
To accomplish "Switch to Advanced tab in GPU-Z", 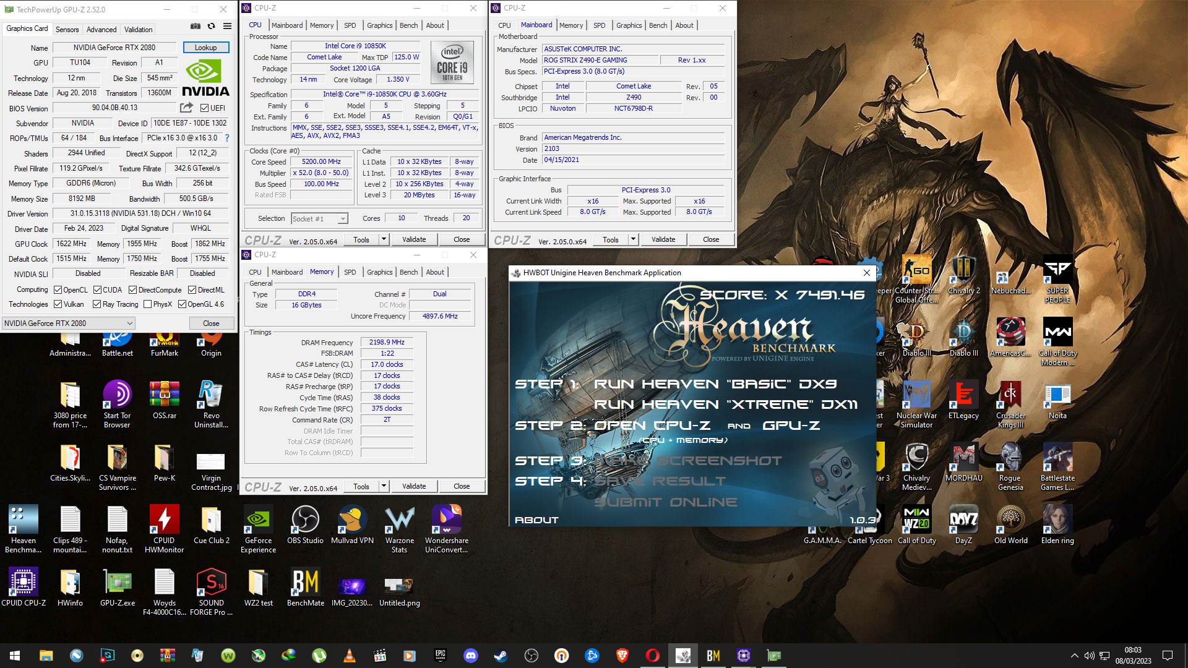I will pyautogui.click(x=101, y=29).
